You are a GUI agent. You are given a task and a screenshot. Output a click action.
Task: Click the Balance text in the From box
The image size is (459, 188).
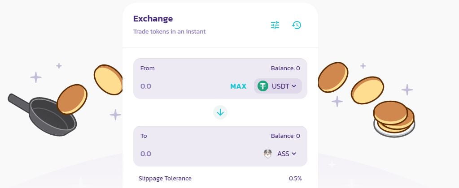pyautogui.click(x=285, y=68)
